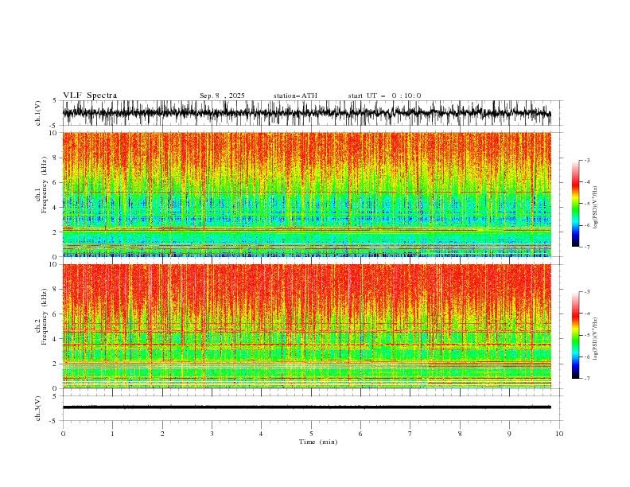Click the ch.2 Frequency (kHz) axis label
Screen dimensions: 630x487
(41, 317)
